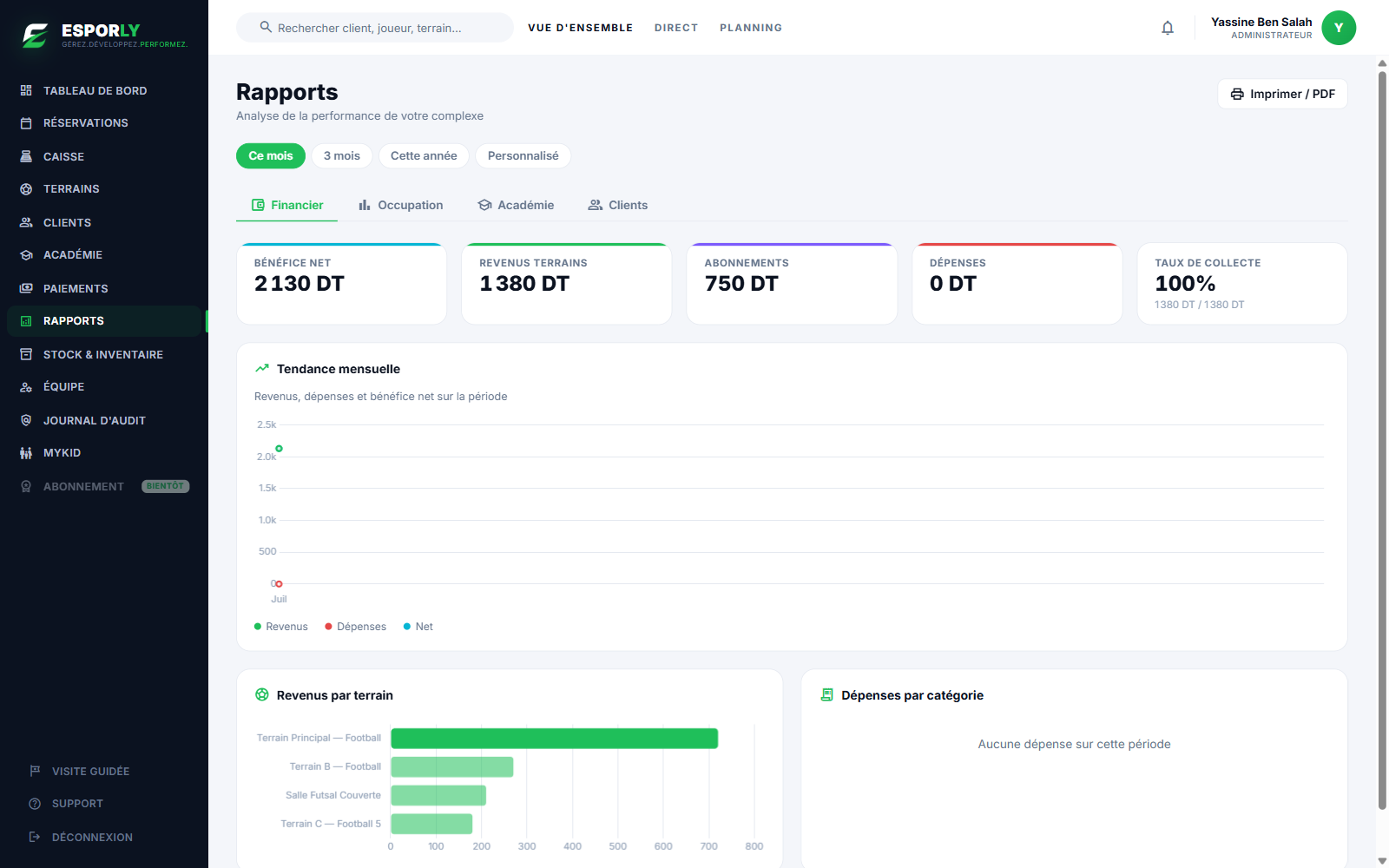Switch to the Académie report tab

[x=516, y=205]
